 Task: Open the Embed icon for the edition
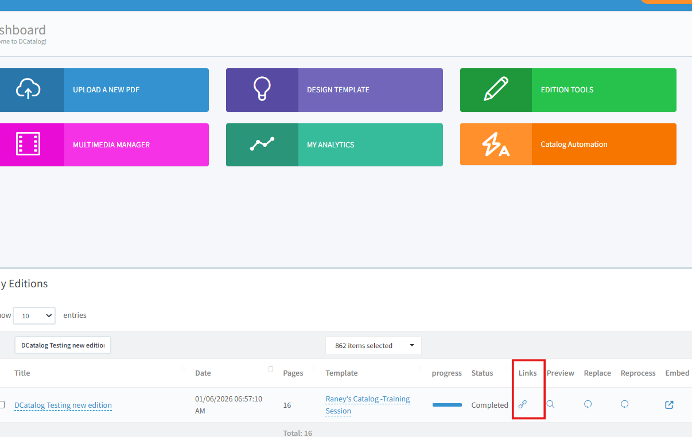669,405
